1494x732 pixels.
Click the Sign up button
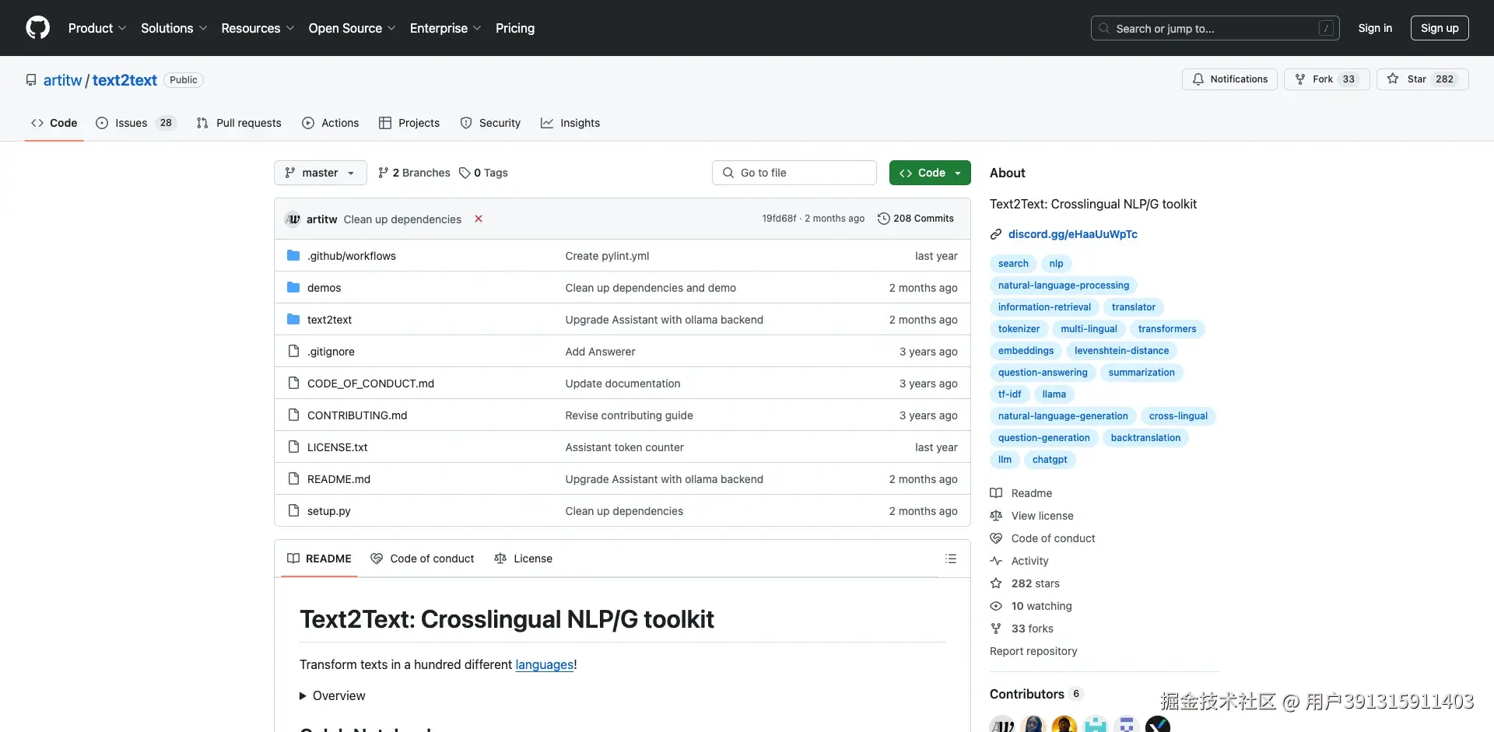1440,28
